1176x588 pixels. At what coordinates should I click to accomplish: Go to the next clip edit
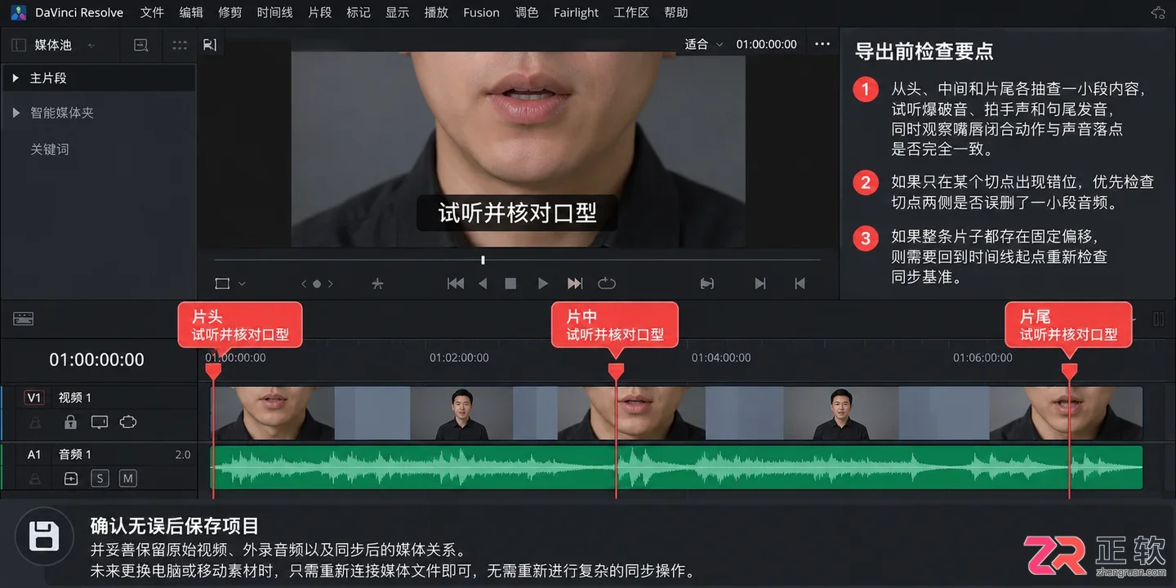pyautogui.click(x=760, y=283)
